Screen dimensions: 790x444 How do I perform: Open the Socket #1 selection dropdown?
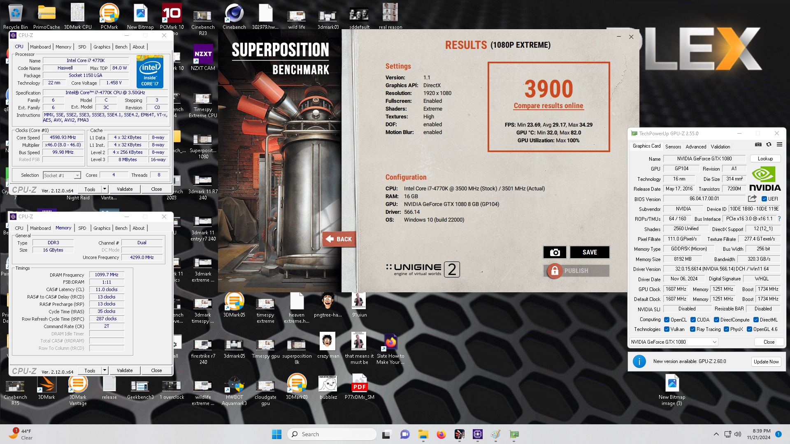[62, 176]
